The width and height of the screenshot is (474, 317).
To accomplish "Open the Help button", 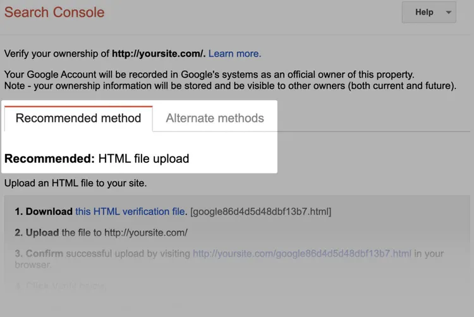I will click(428, 12).
